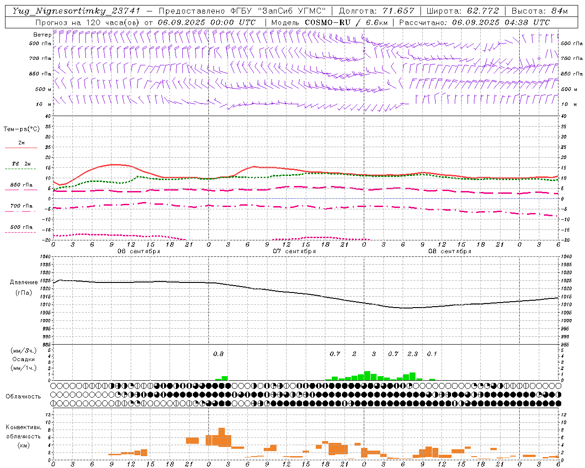Select the 'Модель COSMO-RU / 6.6км' text
This screenshot has height=468, width=585.
click(x=329, y=22)
